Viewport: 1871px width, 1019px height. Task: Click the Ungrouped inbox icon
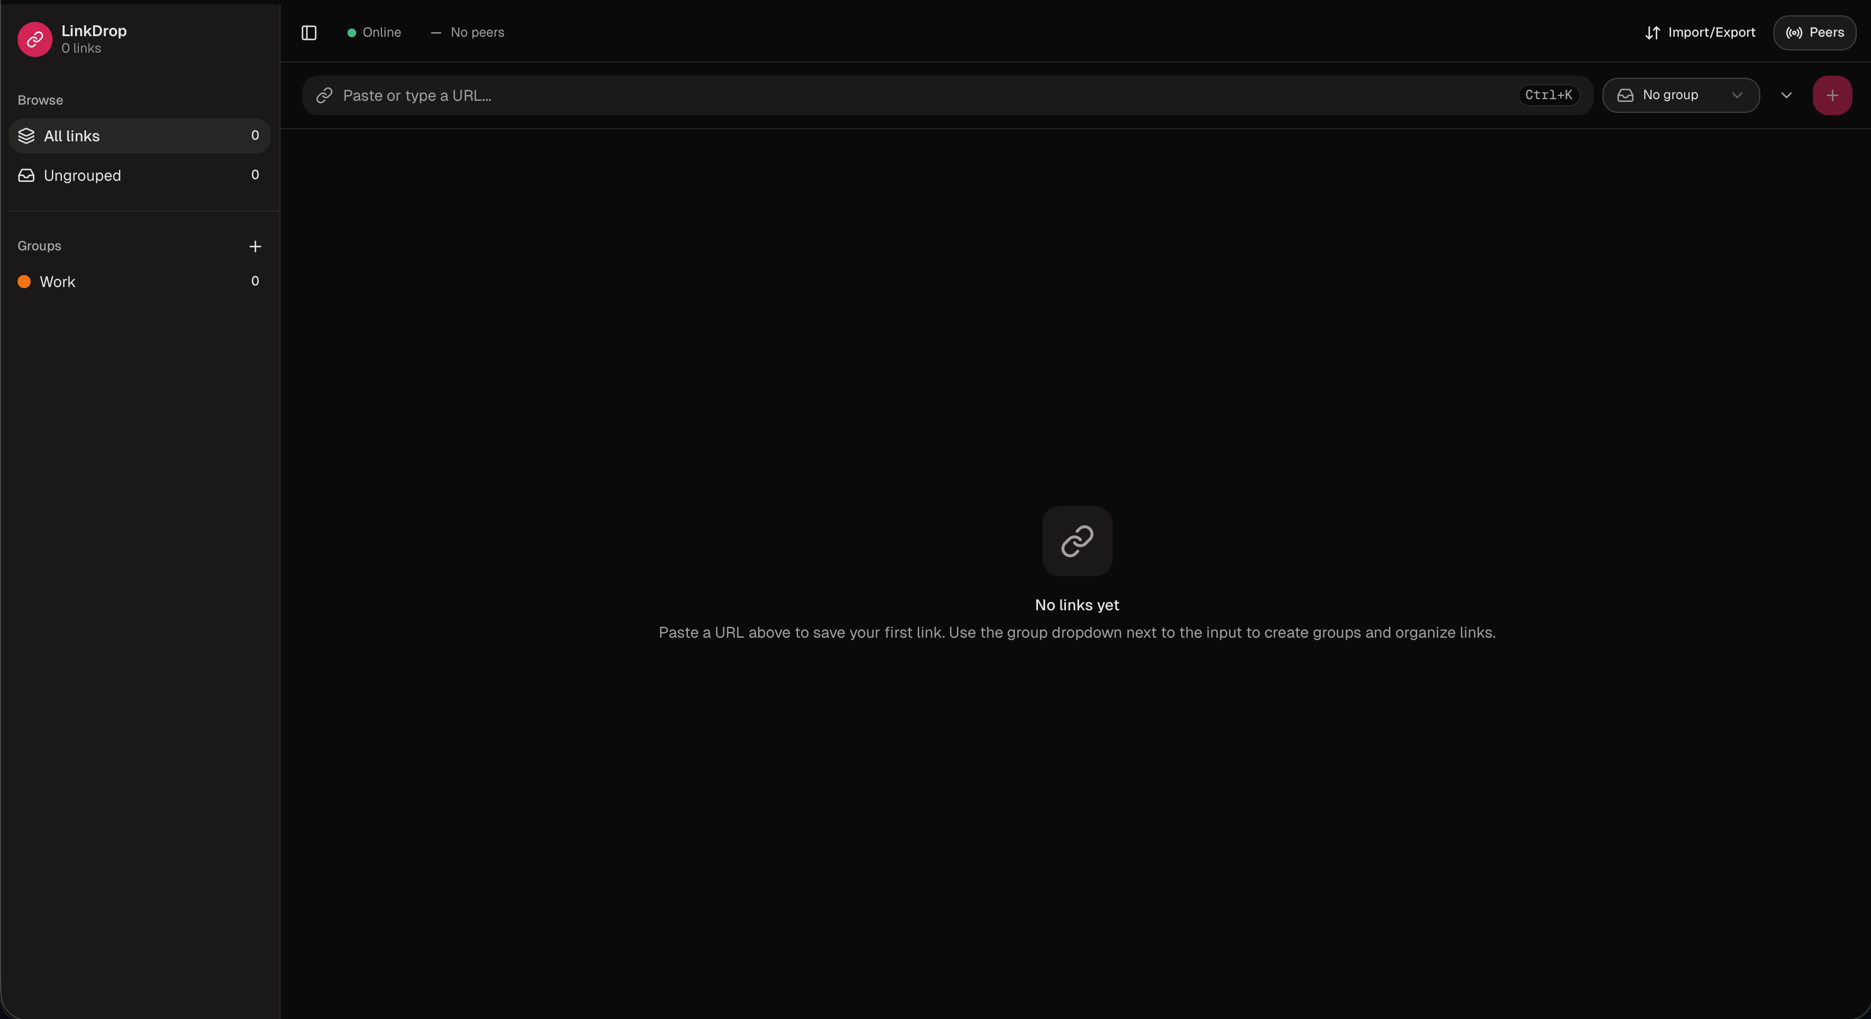point(26,175)
